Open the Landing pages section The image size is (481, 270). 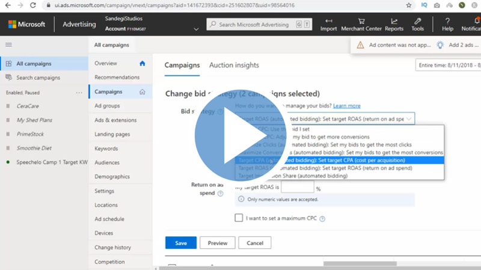pos(112,134)
